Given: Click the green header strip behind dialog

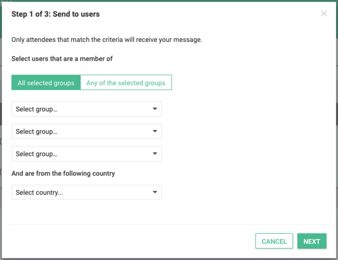Looking at the screenshot, I should coord(337,19).
